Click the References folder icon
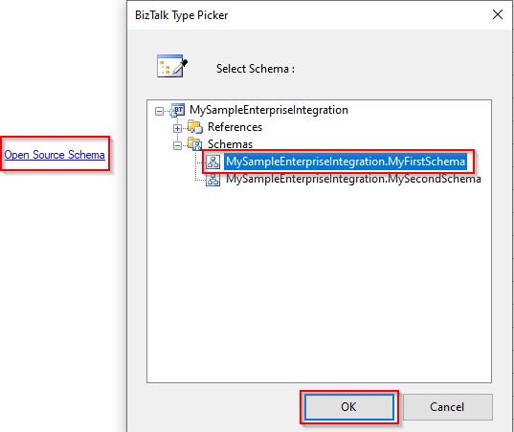Image resolution: width=514 pixels, height=432 pixels. (195, 127)
